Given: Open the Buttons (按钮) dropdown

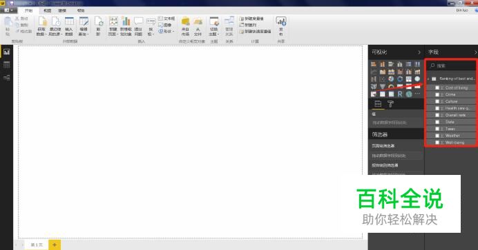Looking at the screenshot, I should tap(151, 34).
